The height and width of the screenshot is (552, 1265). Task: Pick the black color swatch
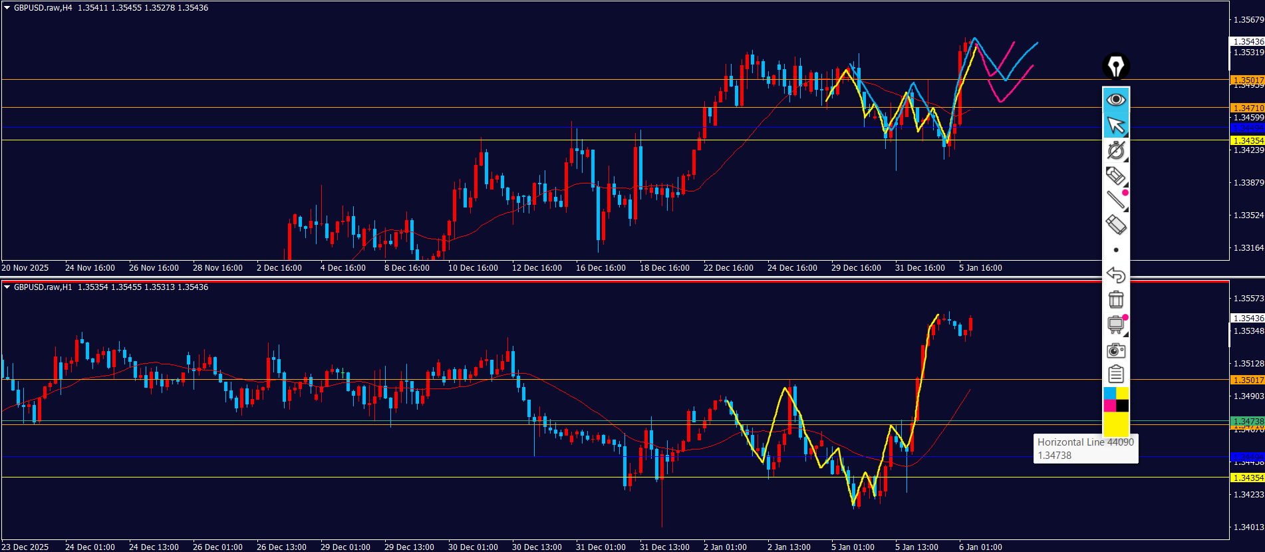point(1123,406)
